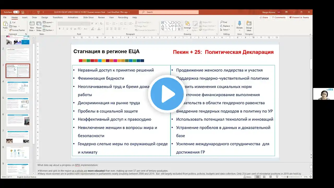The image size is (334, 188).
Task: Insert a New Slide
Action: (32, 26)
